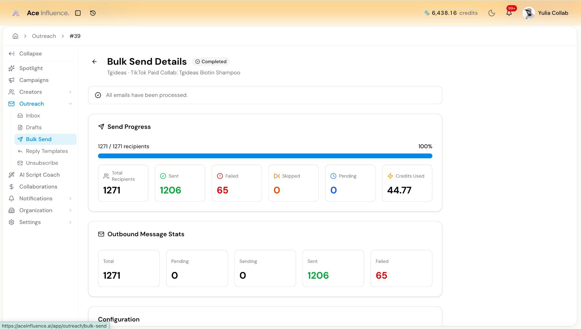Screen dimensions: 581x329
Task: Click the Ace Influence logo icon
Action: 16,13
